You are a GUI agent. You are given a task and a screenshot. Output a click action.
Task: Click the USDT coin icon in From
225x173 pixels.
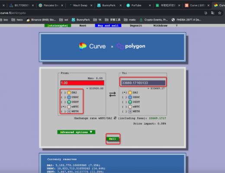tap(69, 102)
